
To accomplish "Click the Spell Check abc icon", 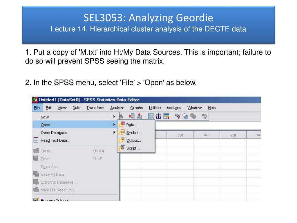I will [204, 116].
